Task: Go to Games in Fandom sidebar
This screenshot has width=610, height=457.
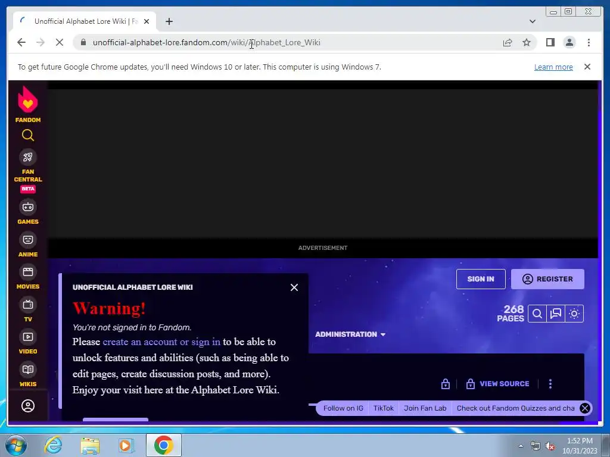Action: click(27, 212)
